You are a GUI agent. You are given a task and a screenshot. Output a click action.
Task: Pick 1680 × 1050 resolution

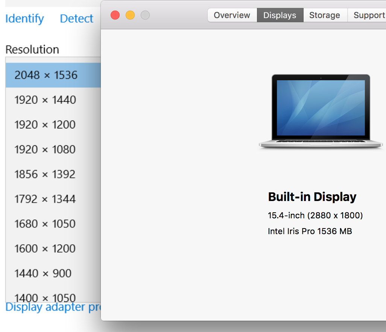[x=53, y=224]
